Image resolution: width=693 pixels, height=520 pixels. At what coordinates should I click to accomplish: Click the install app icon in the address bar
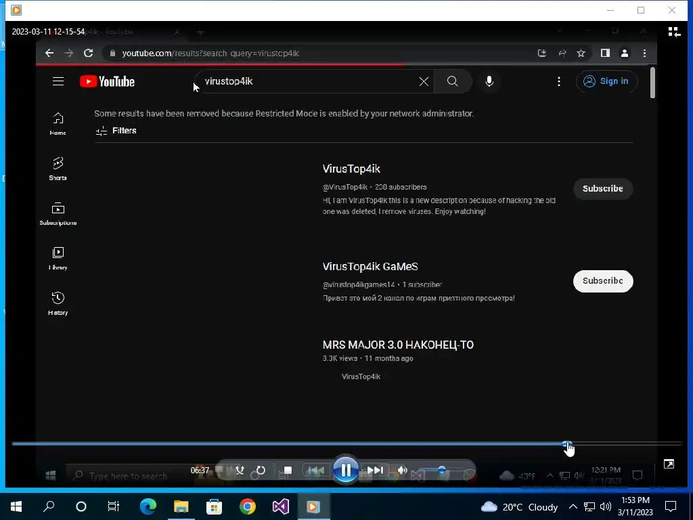tap(542, 53)
